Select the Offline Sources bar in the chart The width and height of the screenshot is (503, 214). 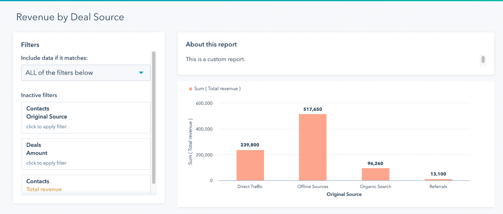coord(312,147)
